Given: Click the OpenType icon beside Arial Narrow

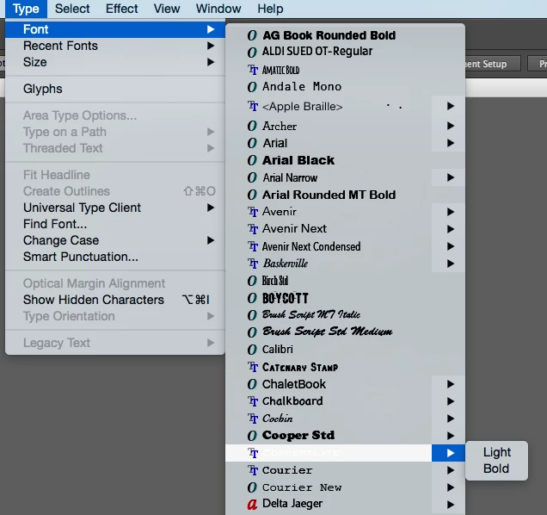Looking at the screenshot, I should [252, 177].
